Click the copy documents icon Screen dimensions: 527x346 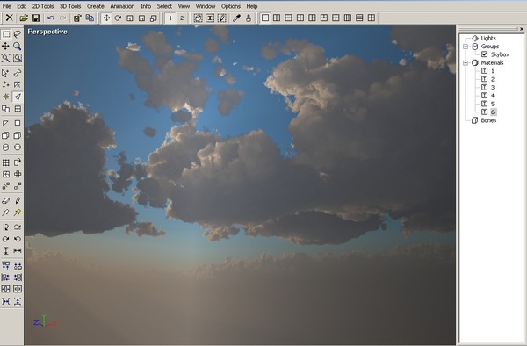coord(90,18)
